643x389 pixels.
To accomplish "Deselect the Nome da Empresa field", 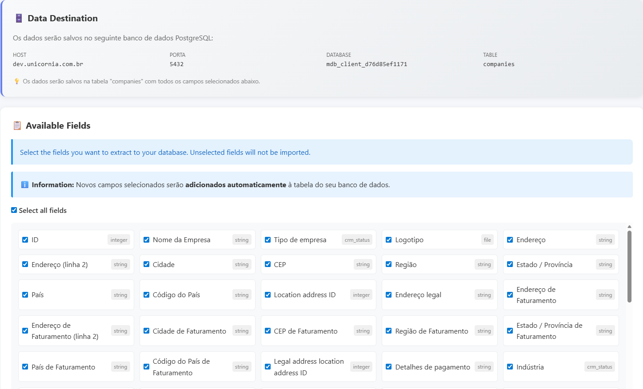I will (x=147, y=240).
